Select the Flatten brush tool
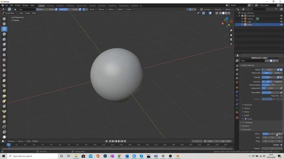Viewport: 284px width, 159px height. pos(4,65)
